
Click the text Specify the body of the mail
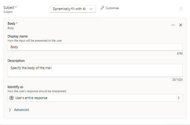[31, 67]
